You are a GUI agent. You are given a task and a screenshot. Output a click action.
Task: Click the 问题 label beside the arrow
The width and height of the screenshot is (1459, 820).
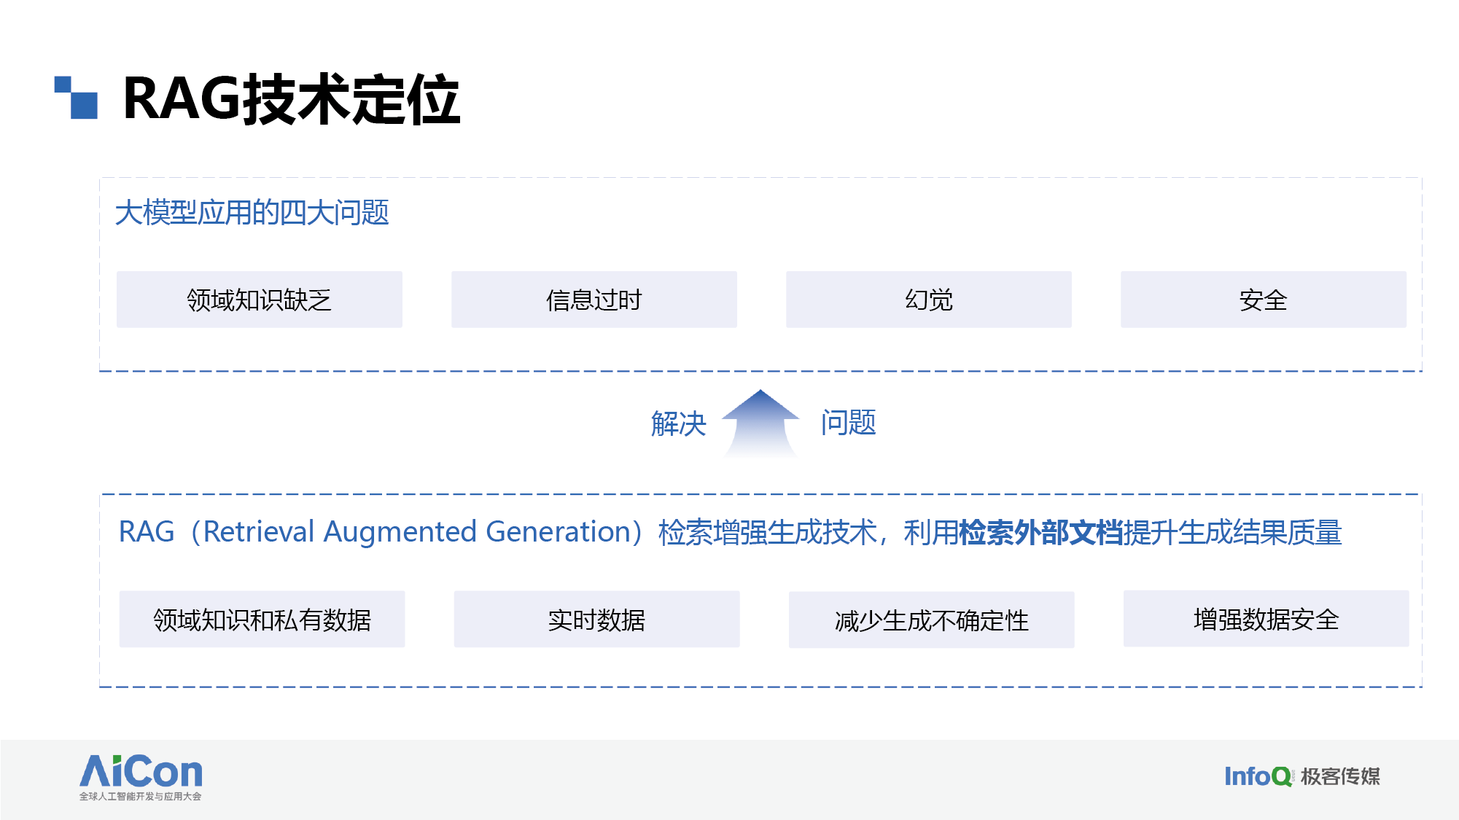(848, 423)
